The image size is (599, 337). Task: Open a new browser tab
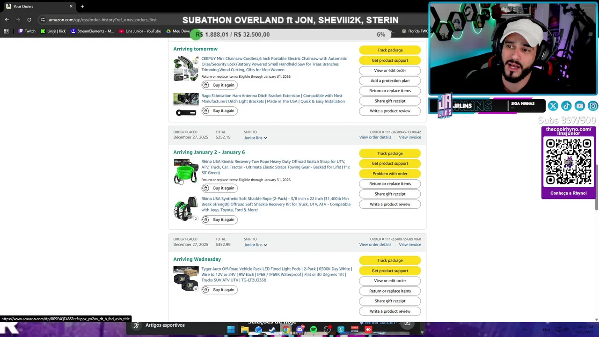click(82, 7)
